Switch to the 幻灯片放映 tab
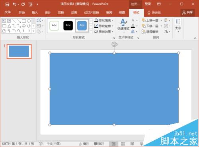 92,12
